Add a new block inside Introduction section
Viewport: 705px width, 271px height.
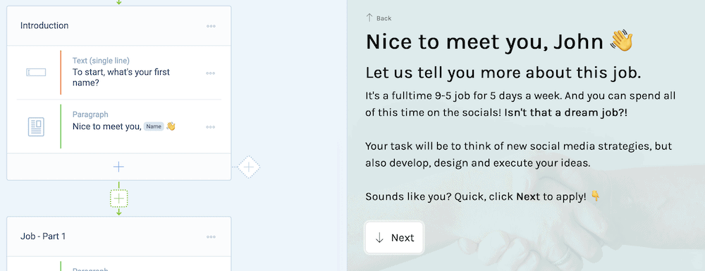[118, 167]
